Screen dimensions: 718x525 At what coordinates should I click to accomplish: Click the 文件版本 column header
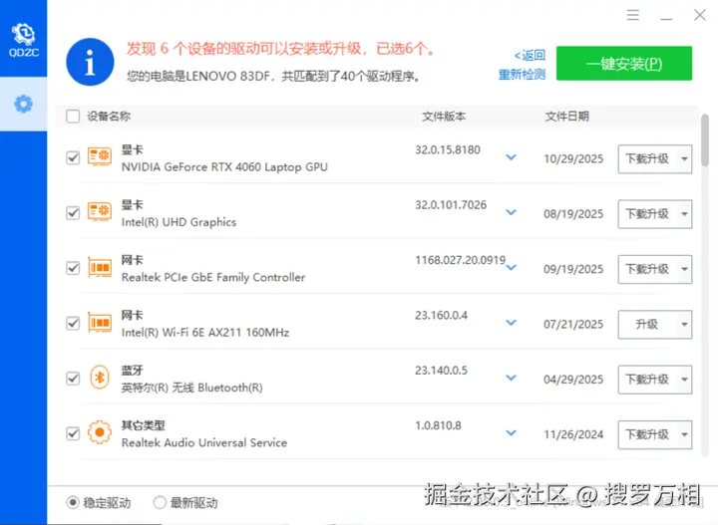pos(444,117)
